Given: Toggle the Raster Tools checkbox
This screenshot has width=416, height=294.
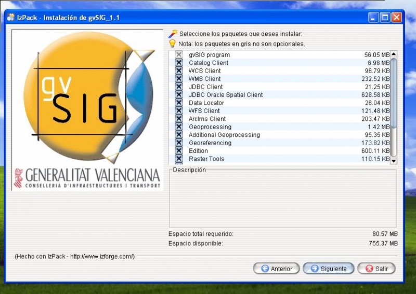Looking at the screenshot, I should pyautogui.click(x=179, y=159).
